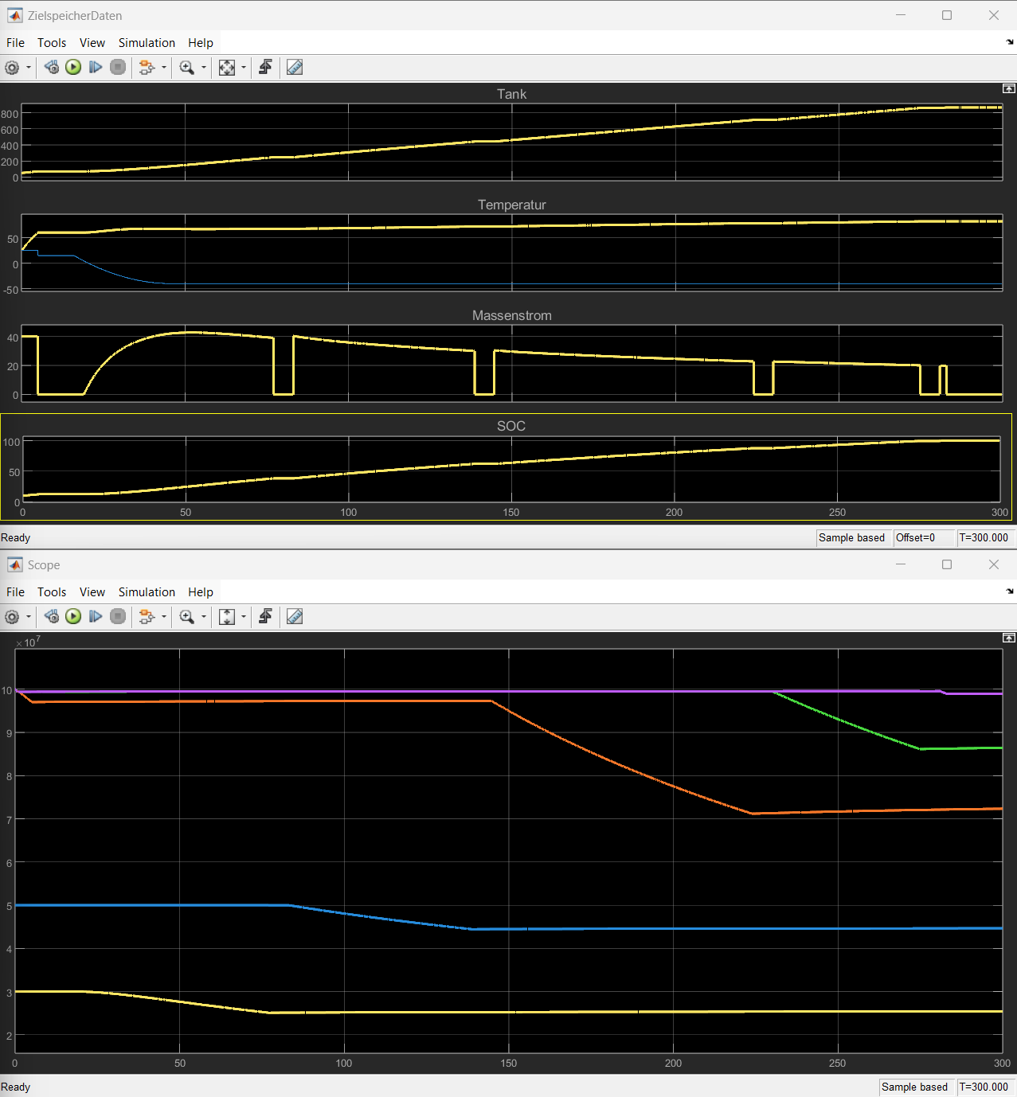Open the Tools menu in the Scope window

point(52,592)
